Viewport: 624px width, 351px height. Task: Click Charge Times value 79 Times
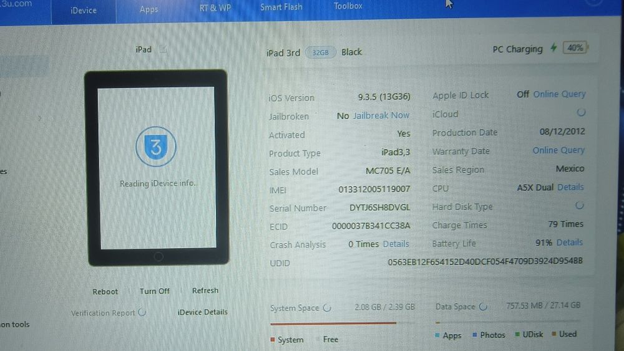pos(565,224)
